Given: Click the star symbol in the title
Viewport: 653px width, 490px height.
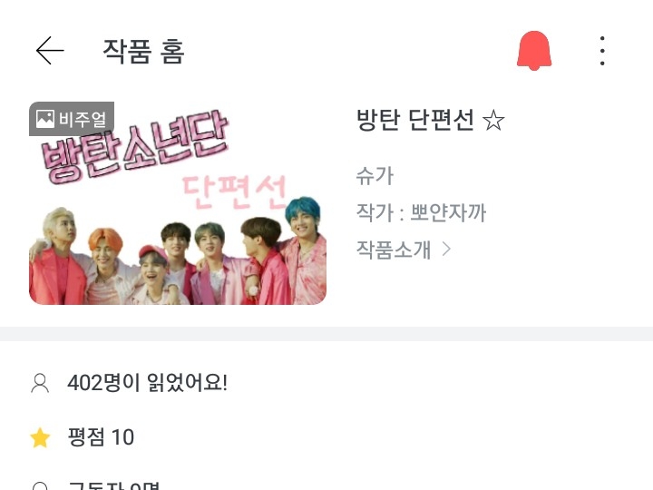Looking at the screenshot, I should pos(493,121).
